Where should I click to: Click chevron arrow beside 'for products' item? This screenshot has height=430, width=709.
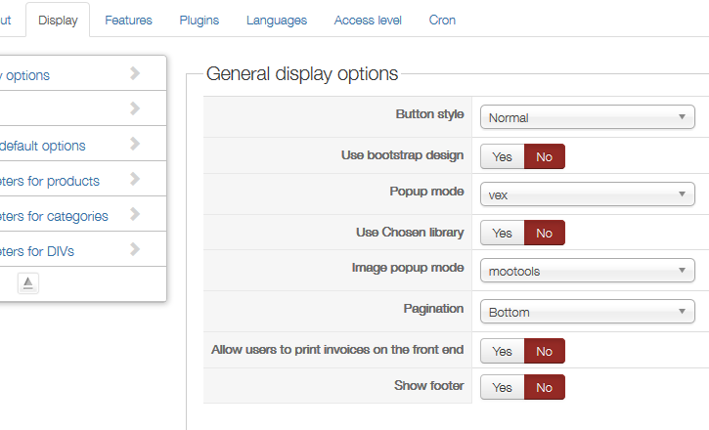coord(135,180)
